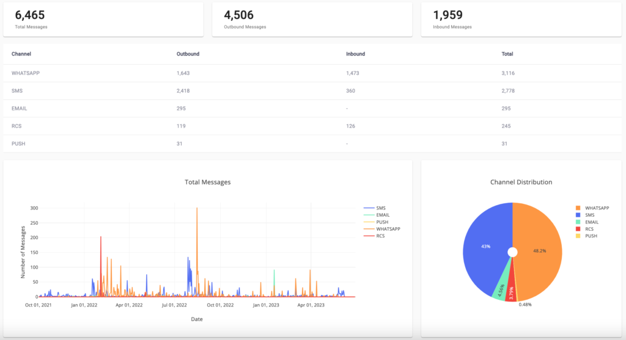
Task: Select the PUSH row label in table
Action: [x=18, y=143]
